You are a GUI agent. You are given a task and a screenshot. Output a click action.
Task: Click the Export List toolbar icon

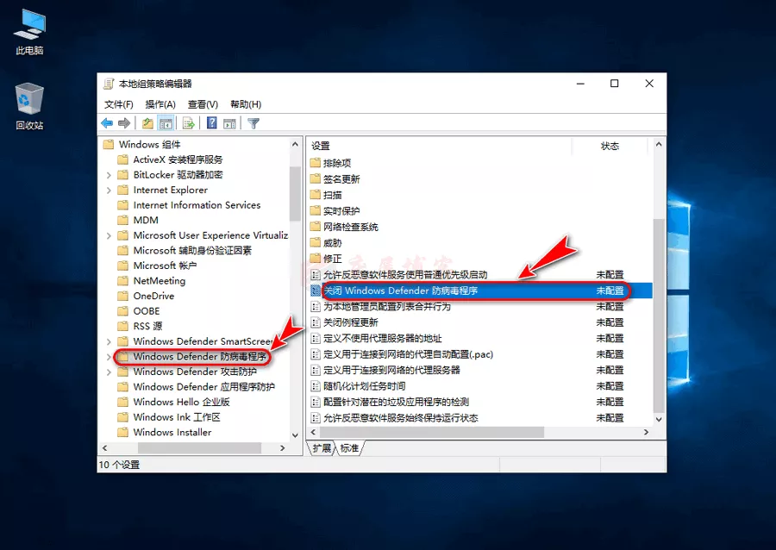pyautogui.click(x=188, y=123)
